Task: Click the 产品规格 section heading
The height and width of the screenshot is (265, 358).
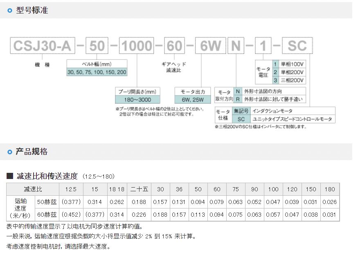Action: click(x=32, y=152)
